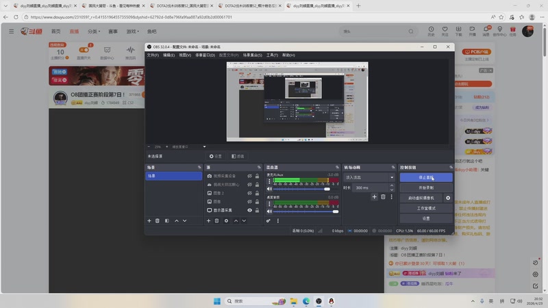548x308 pixels.
Task: Open OBS 视图(V) menu
Action: pyautogui.click(x=185, y=55)
